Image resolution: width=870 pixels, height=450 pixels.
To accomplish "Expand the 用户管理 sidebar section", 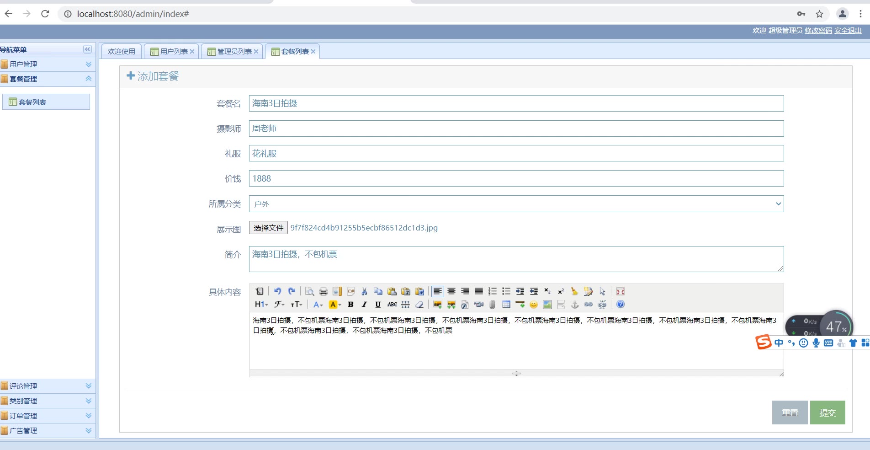I will pyautogui.click(x=48, y=64).
